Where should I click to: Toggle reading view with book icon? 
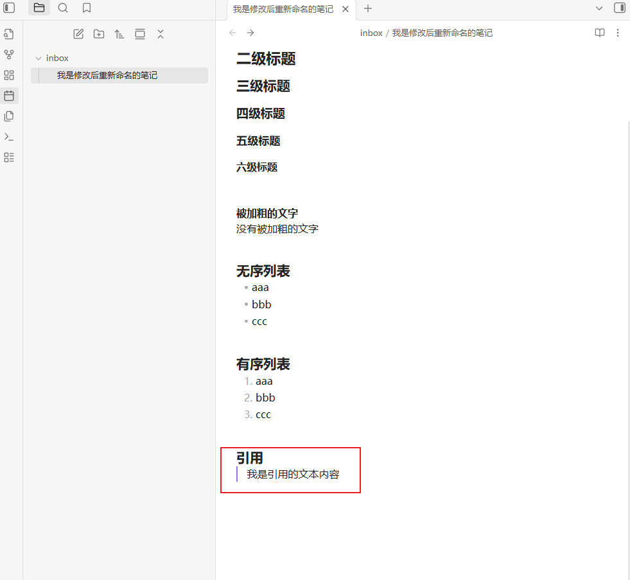[600, 33]
